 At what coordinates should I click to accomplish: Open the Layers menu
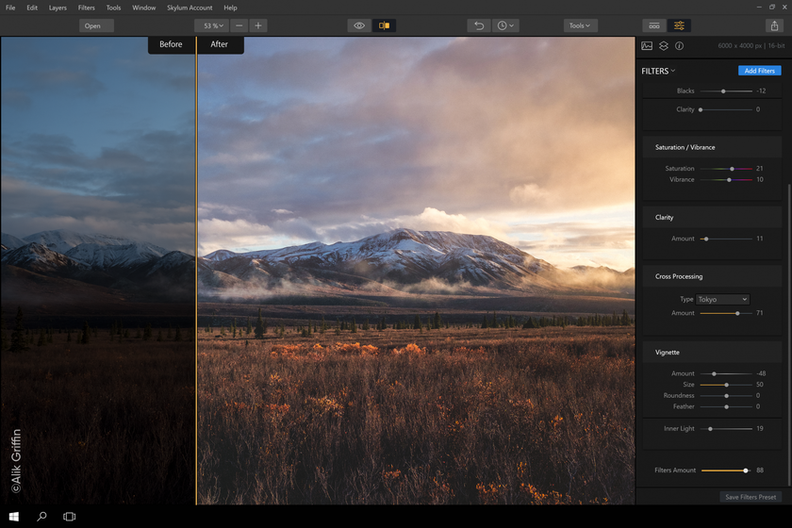58,8
